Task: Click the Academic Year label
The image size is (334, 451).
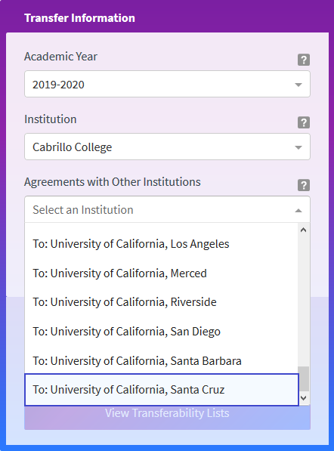Action: pos(60,57)
